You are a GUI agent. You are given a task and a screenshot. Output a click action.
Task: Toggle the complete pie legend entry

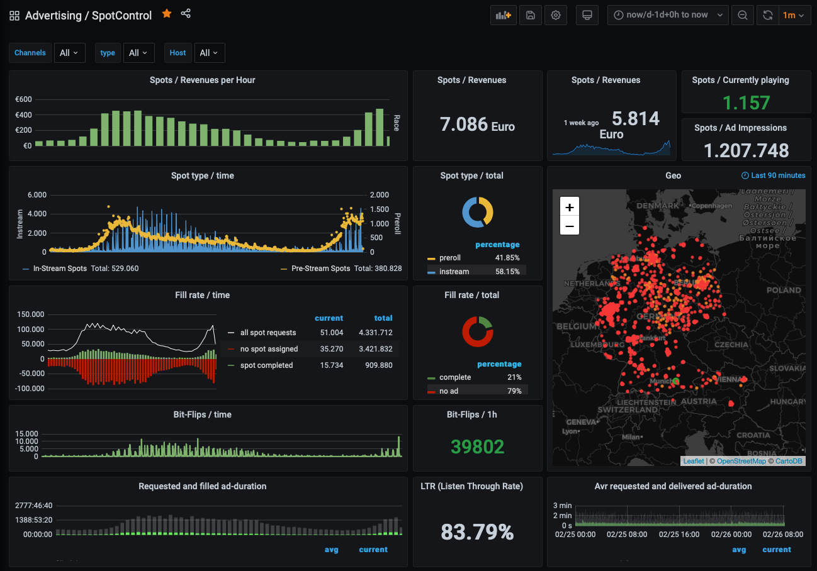[x=456, y=377]
